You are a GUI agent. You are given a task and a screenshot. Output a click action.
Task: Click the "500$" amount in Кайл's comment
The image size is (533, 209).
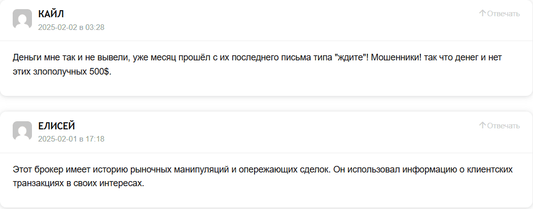tap(101, 72)
